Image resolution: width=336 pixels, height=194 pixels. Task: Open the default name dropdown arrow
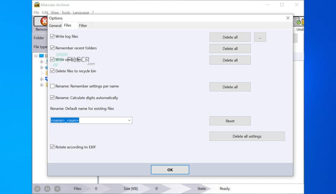129,120
